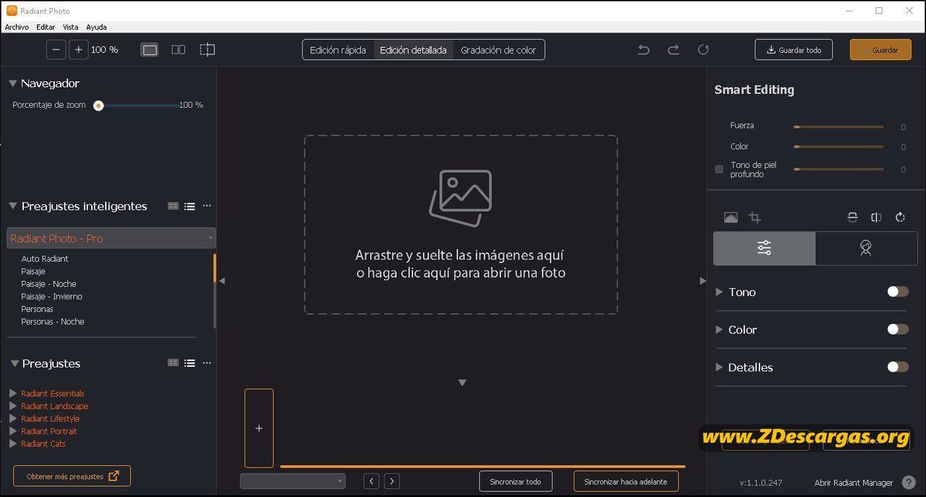Viewport: 926px width, 497px height.
Task: Go to next image arrow
Action: [391, 481]
